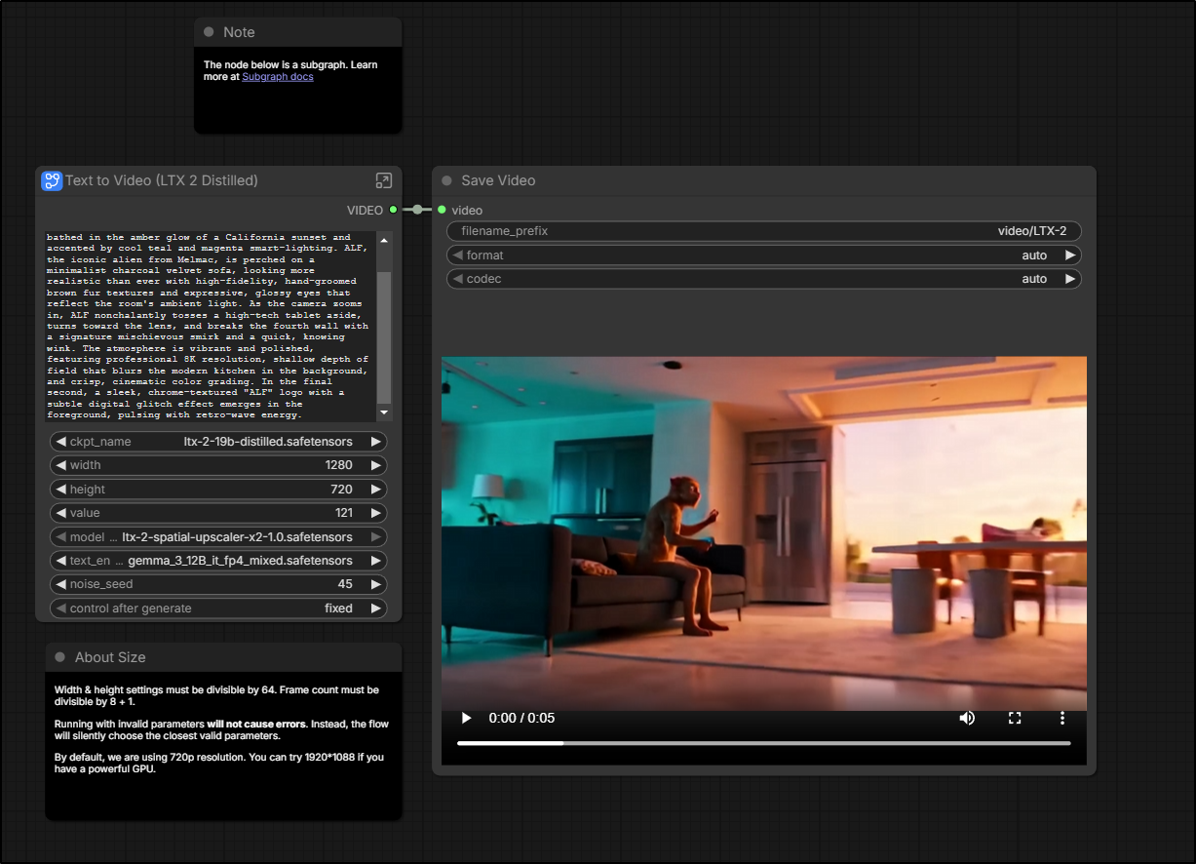This screenshot has width=1196, height=864.
Task: Collapse the About Size node dot
Action: tap(60, 657)
